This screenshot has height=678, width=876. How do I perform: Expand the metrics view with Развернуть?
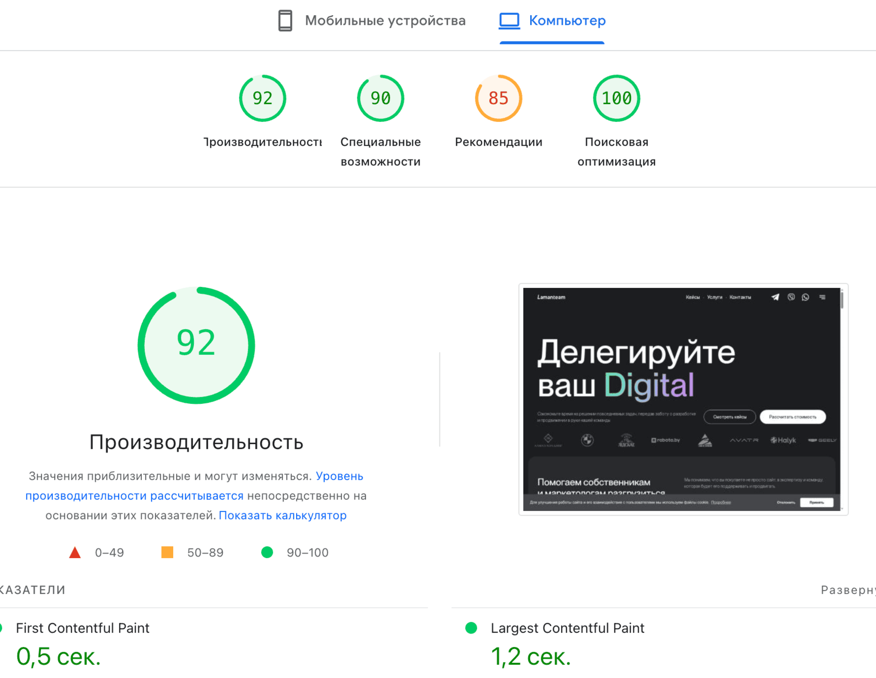[x=848, y=590]
